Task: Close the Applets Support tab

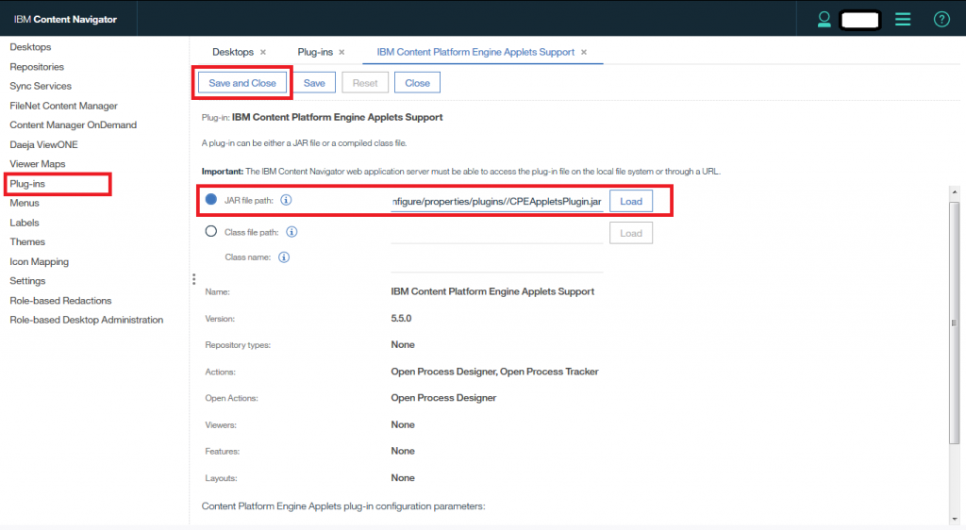Action: point(584,52)
